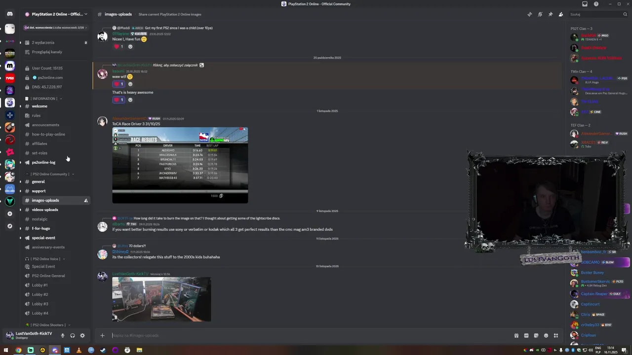Add reaction icon beside That's heavy awesome heart
Image resolution: width=632 pixels, height=355 pixels.
point(130,100)
